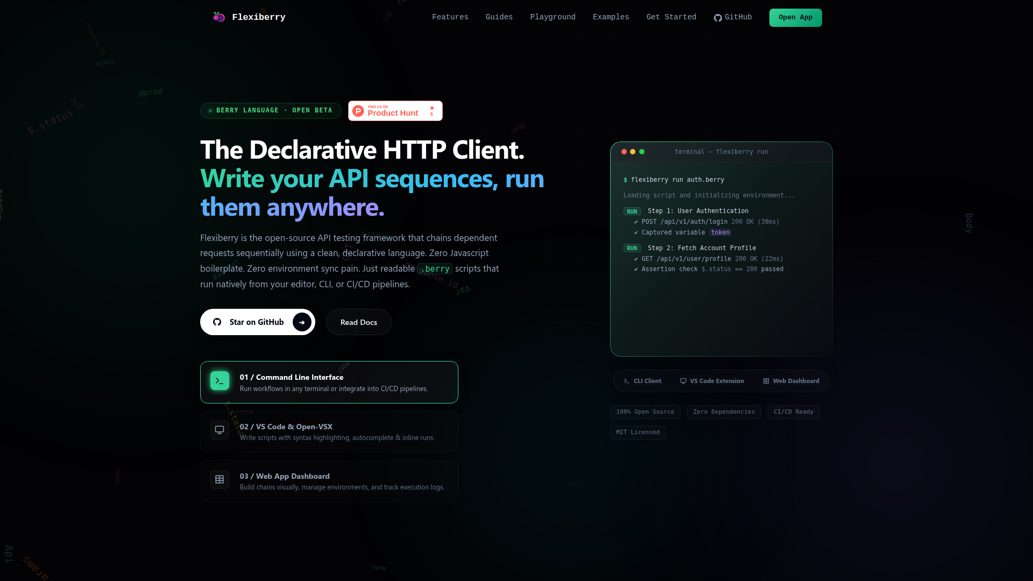Image resolution: width=1033 pixels, height=581 pixels.
Task: Open Examples in the navbar
Action: [611, 17]
